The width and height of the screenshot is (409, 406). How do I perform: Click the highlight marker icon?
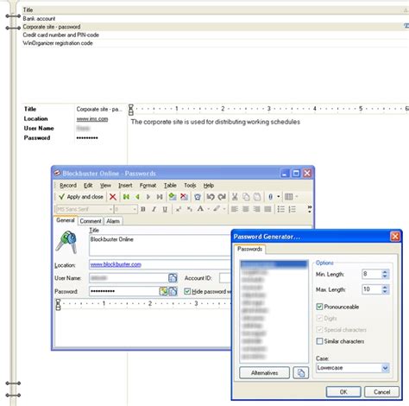click(x=217, y=209)
